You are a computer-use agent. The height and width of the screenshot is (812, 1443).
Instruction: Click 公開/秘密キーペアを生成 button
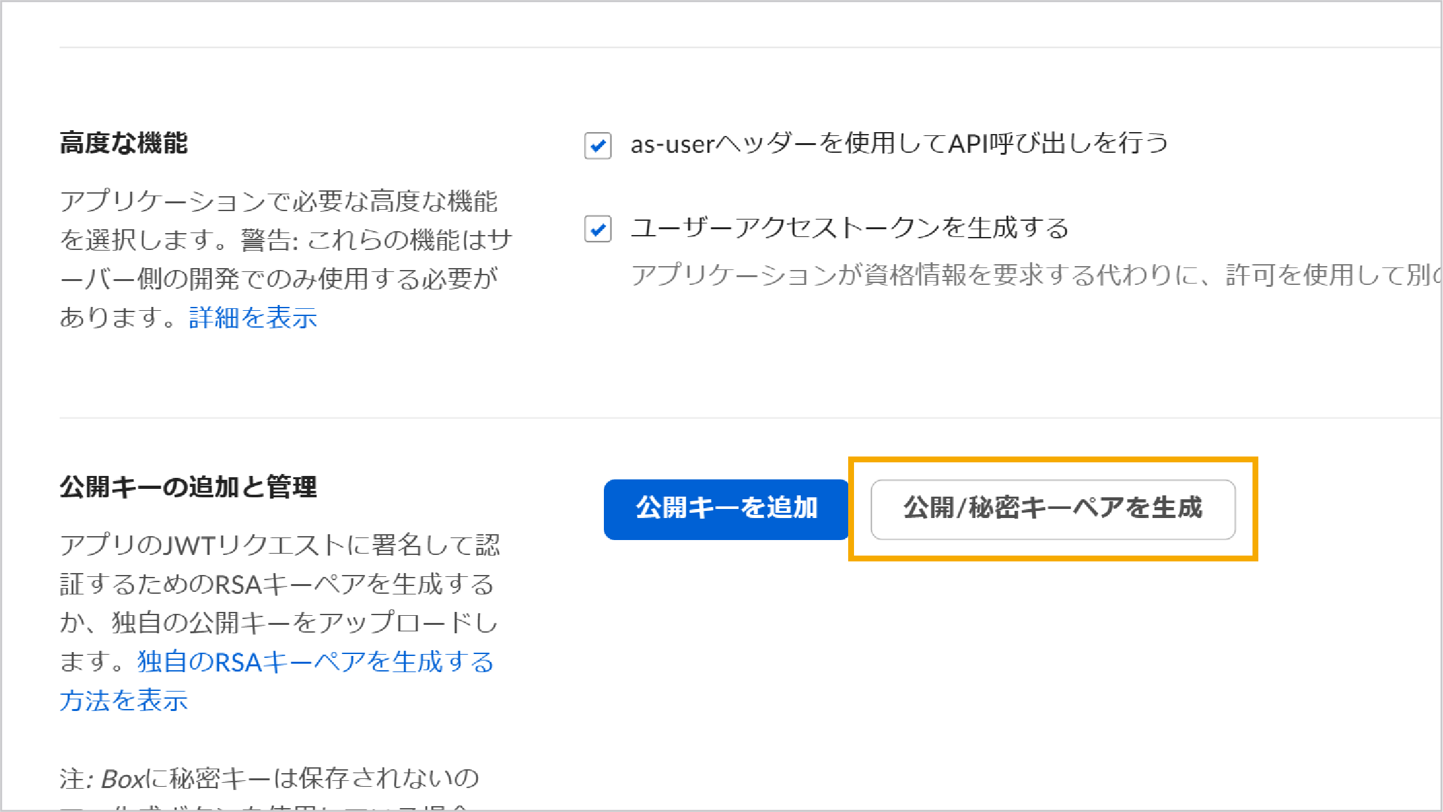(x=1053, y=509)
